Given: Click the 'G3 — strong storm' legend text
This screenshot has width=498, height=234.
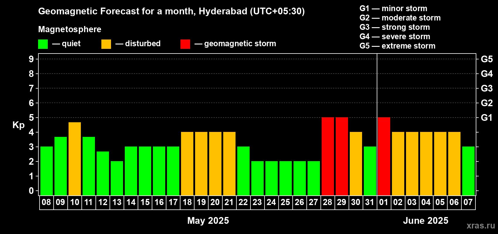Looking at the screenshot, I should point(395,27).
